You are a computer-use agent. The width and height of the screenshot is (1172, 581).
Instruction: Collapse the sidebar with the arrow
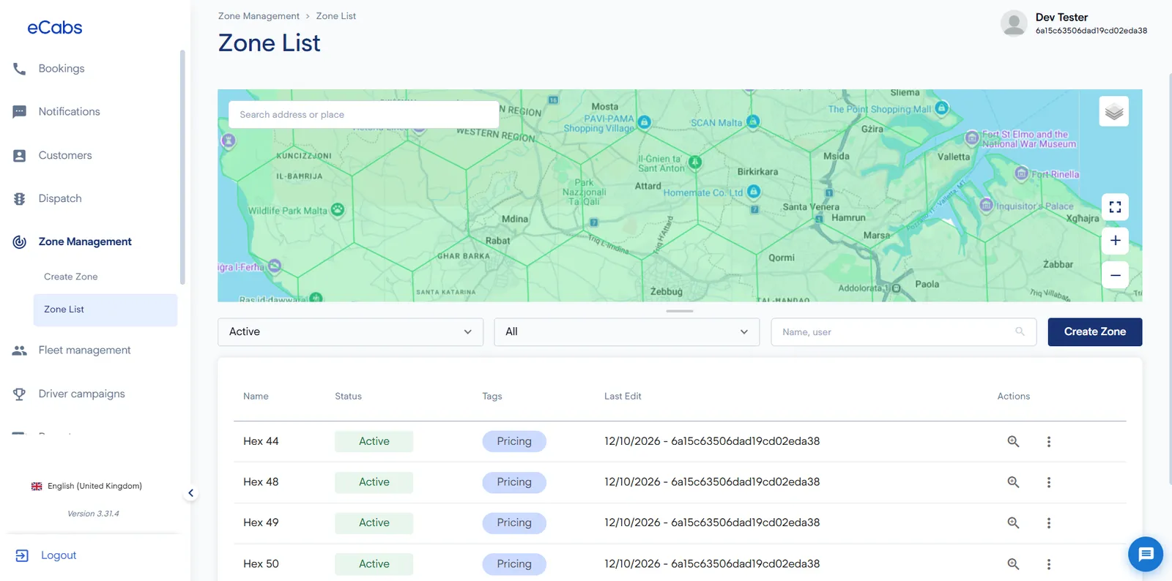click(x=190, y=493)
